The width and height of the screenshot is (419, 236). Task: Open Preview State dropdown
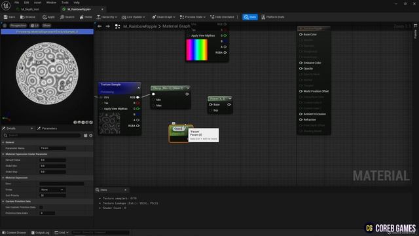click(192, 17)
